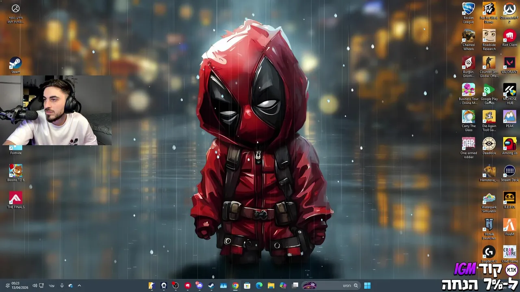Open the Steam taskbar icon
Screen dimensions: 520x292
pyautogui.click(x=211, y=286)
